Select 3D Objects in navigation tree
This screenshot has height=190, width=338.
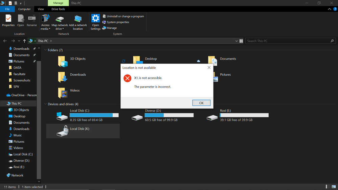pyautogui.click(x=21, y=110)
